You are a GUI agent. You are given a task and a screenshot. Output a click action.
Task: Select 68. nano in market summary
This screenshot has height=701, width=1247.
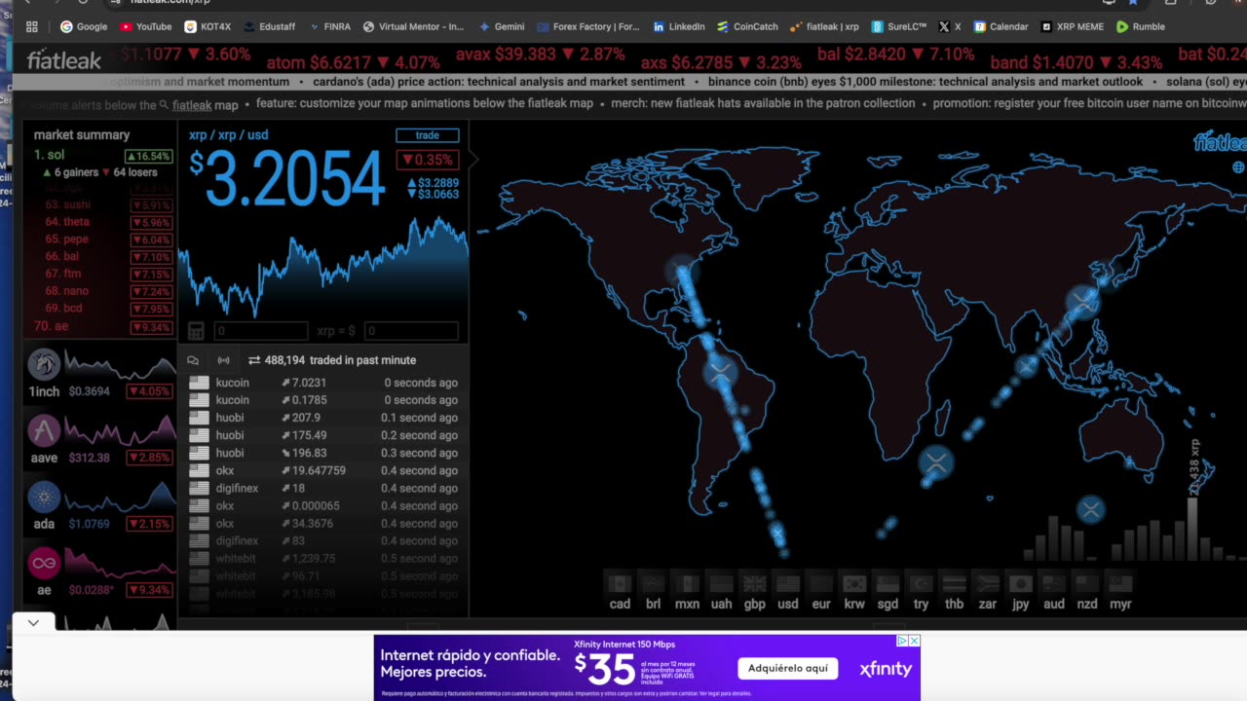(x=66, y=291)
